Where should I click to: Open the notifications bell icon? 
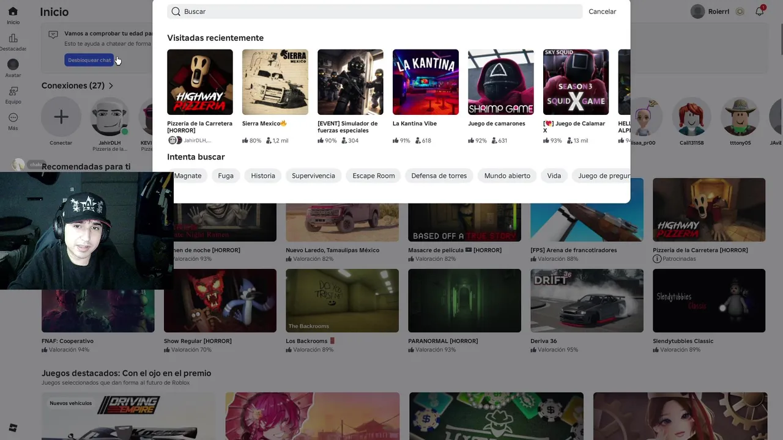coord(759,11)
